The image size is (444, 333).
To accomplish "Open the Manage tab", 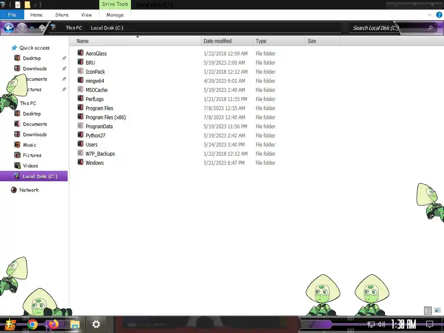I will tap(115, 15).
